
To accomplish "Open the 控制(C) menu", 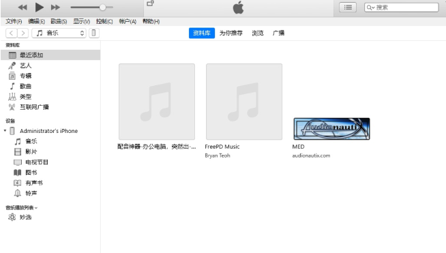I will tap(104, 21).
